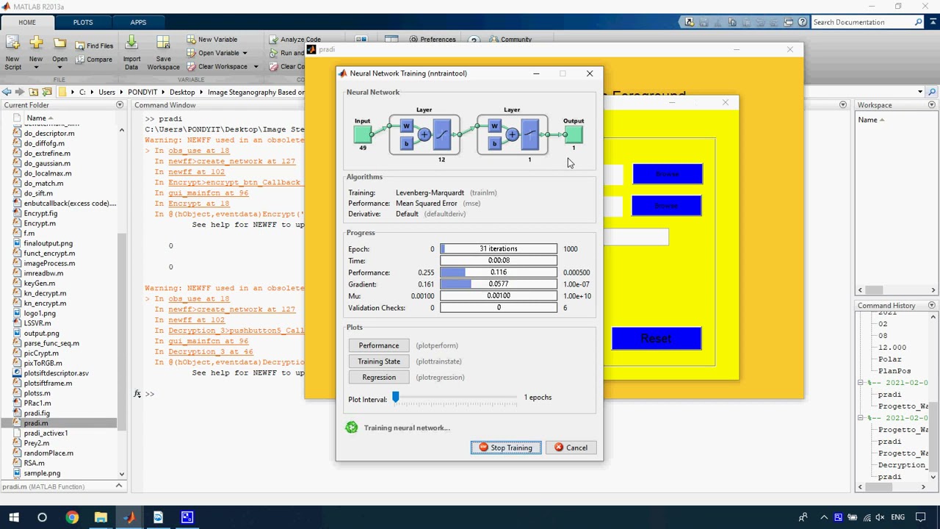The height and width of the screenshot is (529, 940).
Task: Click PONDYIT in the folder path
Action: click(x=142, y=92)
